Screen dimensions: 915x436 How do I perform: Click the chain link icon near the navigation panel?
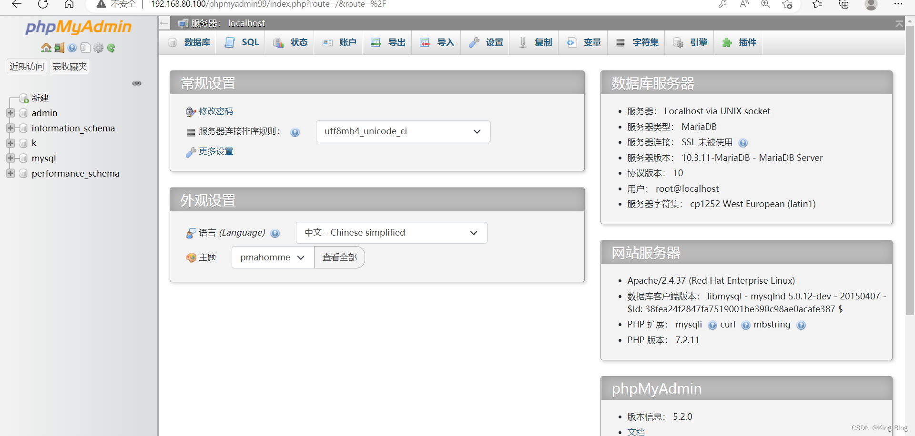click(137, 83)
